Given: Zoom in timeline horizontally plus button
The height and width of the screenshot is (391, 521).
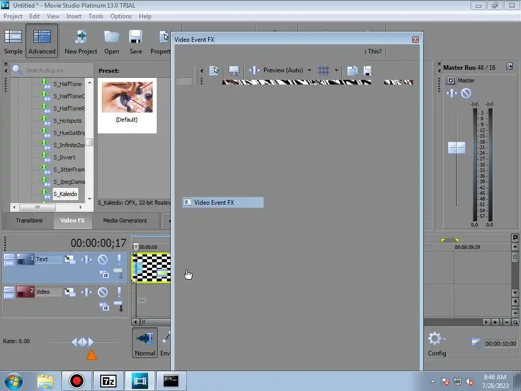Looking at the screenshot, I should click(495, 322).
